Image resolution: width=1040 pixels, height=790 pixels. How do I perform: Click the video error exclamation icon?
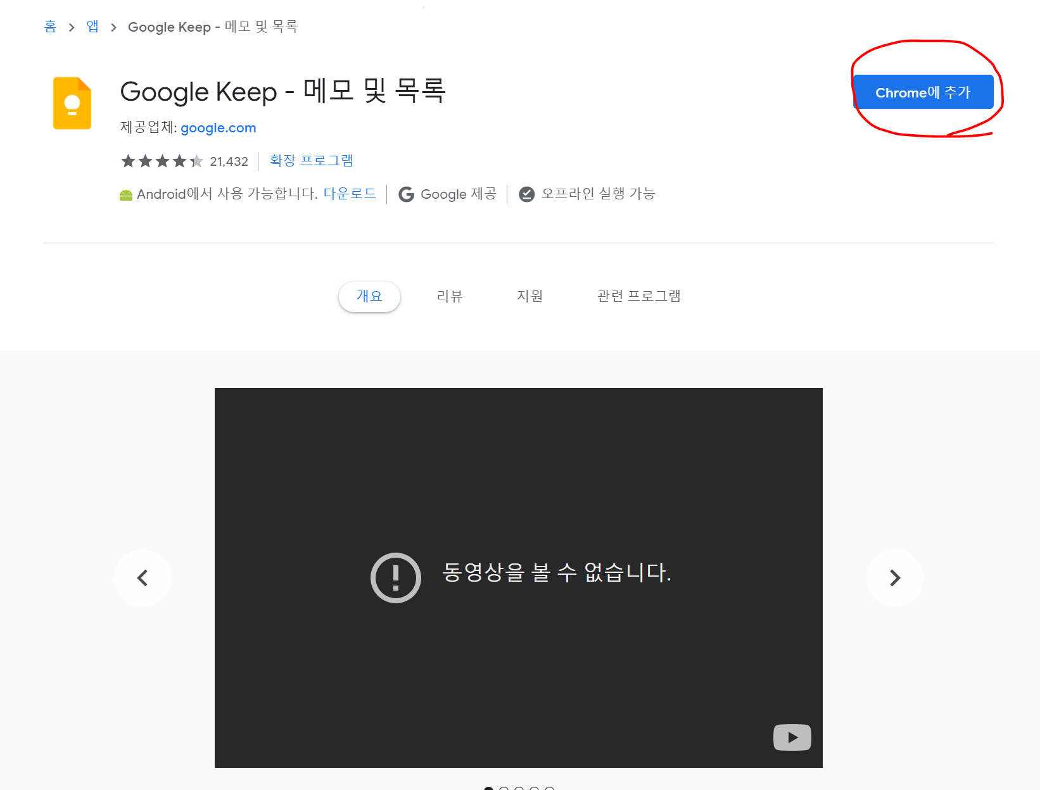pos(396,578)
